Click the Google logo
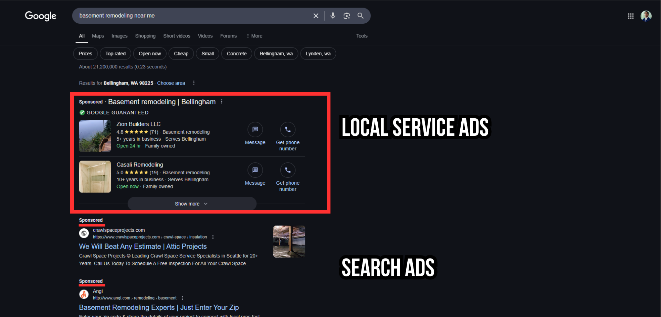 pos(40,16)
